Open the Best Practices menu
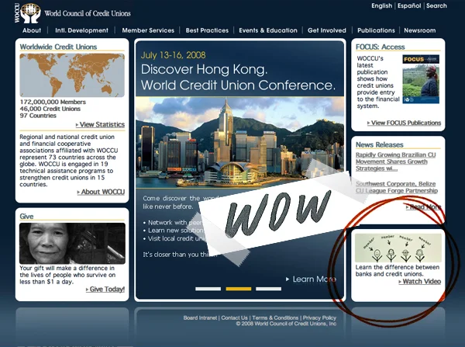 pos(207,30)
